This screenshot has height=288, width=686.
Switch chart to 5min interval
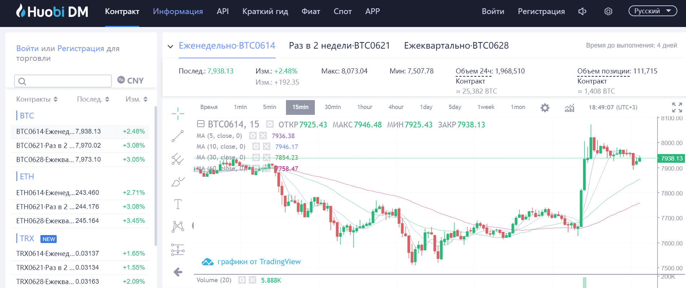270,107
